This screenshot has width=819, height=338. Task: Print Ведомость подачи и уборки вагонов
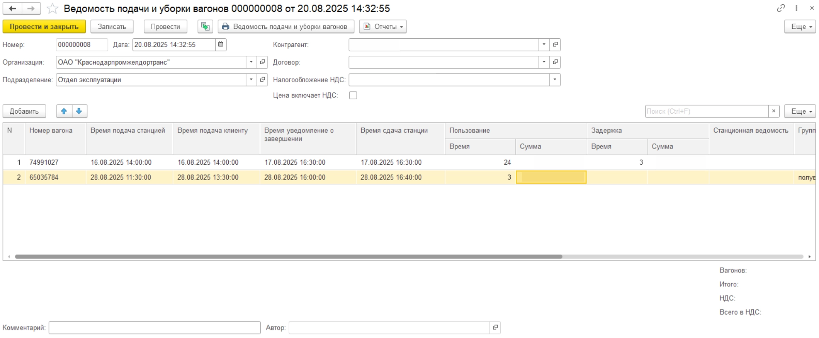pos(286,26)
